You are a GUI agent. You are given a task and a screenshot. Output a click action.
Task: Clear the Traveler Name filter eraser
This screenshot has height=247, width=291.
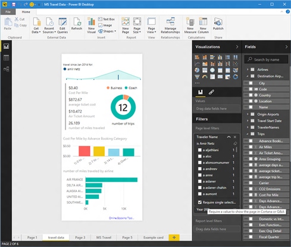(235, 143)
